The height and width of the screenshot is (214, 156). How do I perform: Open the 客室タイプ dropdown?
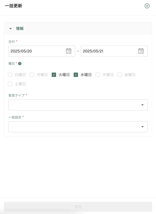click(x=78, y=105)
